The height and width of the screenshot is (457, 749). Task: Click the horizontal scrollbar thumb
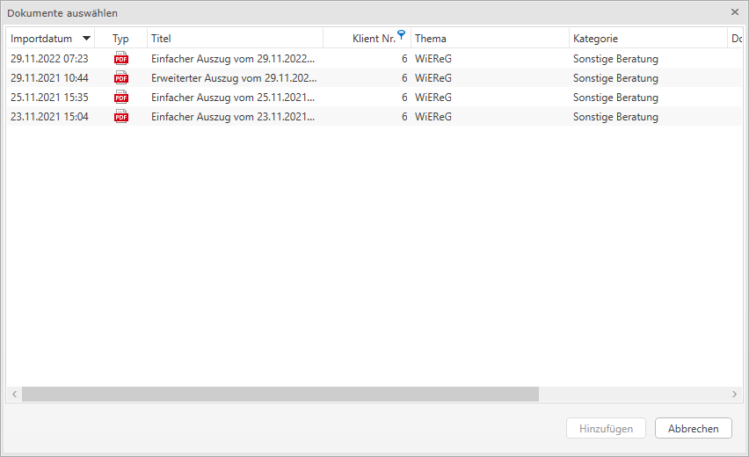pos(280,395)
